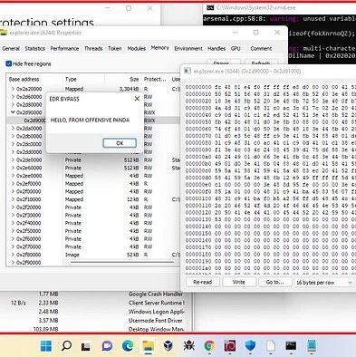Collapse the 0x2d90000 memory region
This screenshot has height=357, width=356.
click(x=13, y=112)
